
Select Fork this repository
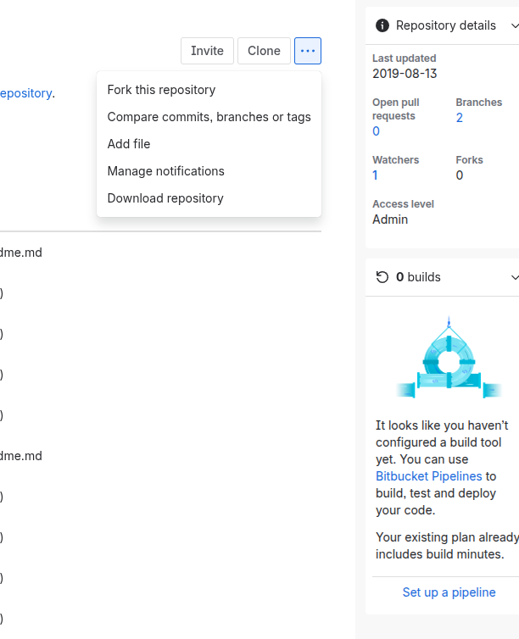(161, 90)
